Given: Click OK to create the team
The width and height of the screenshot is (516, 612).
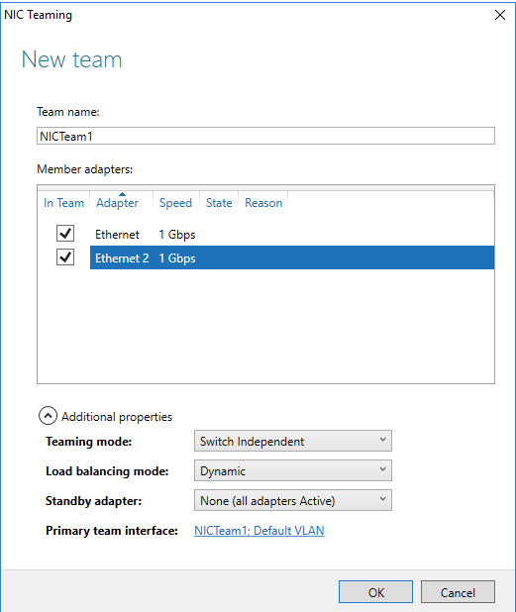Looking at the screenshot, I should point(375,592).
